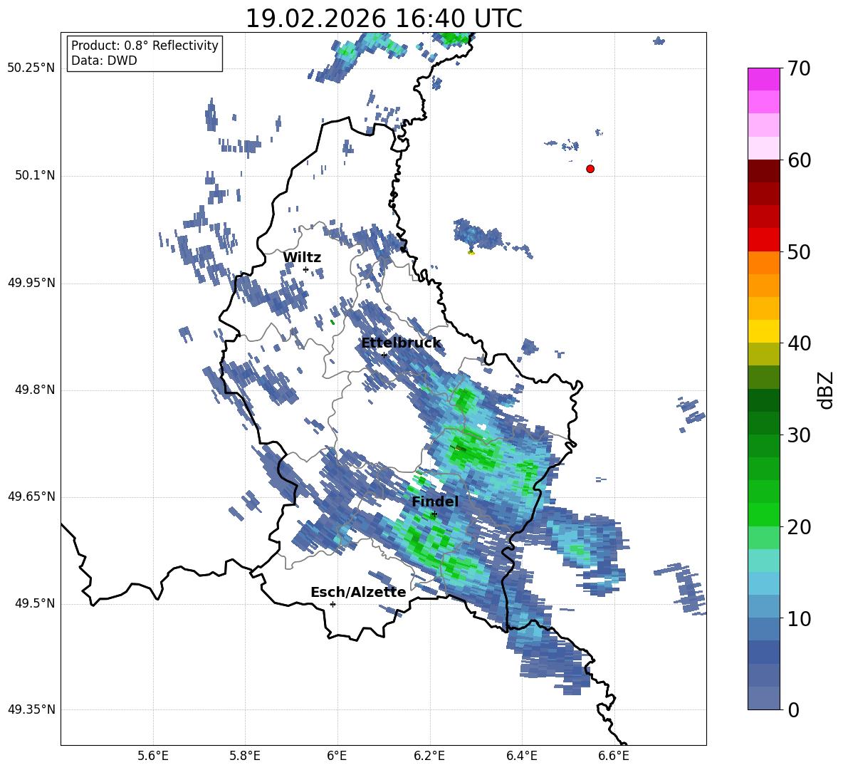The height and width of the screenshot is (770, 843).
Task: Click the 49.65°N latitude label
Action: (x=31, y=496)
